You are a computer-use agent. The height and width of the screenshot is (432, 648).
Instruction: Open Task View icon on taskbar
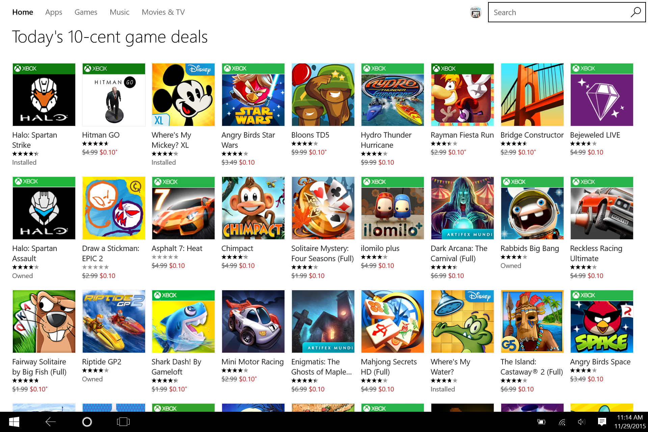tap(123, 422)
